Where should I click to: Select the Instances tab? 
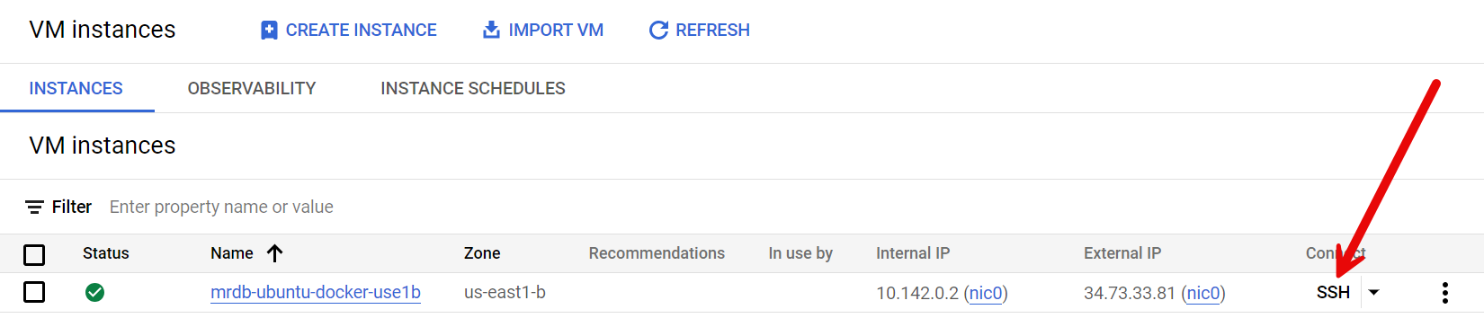coord(76,88)
